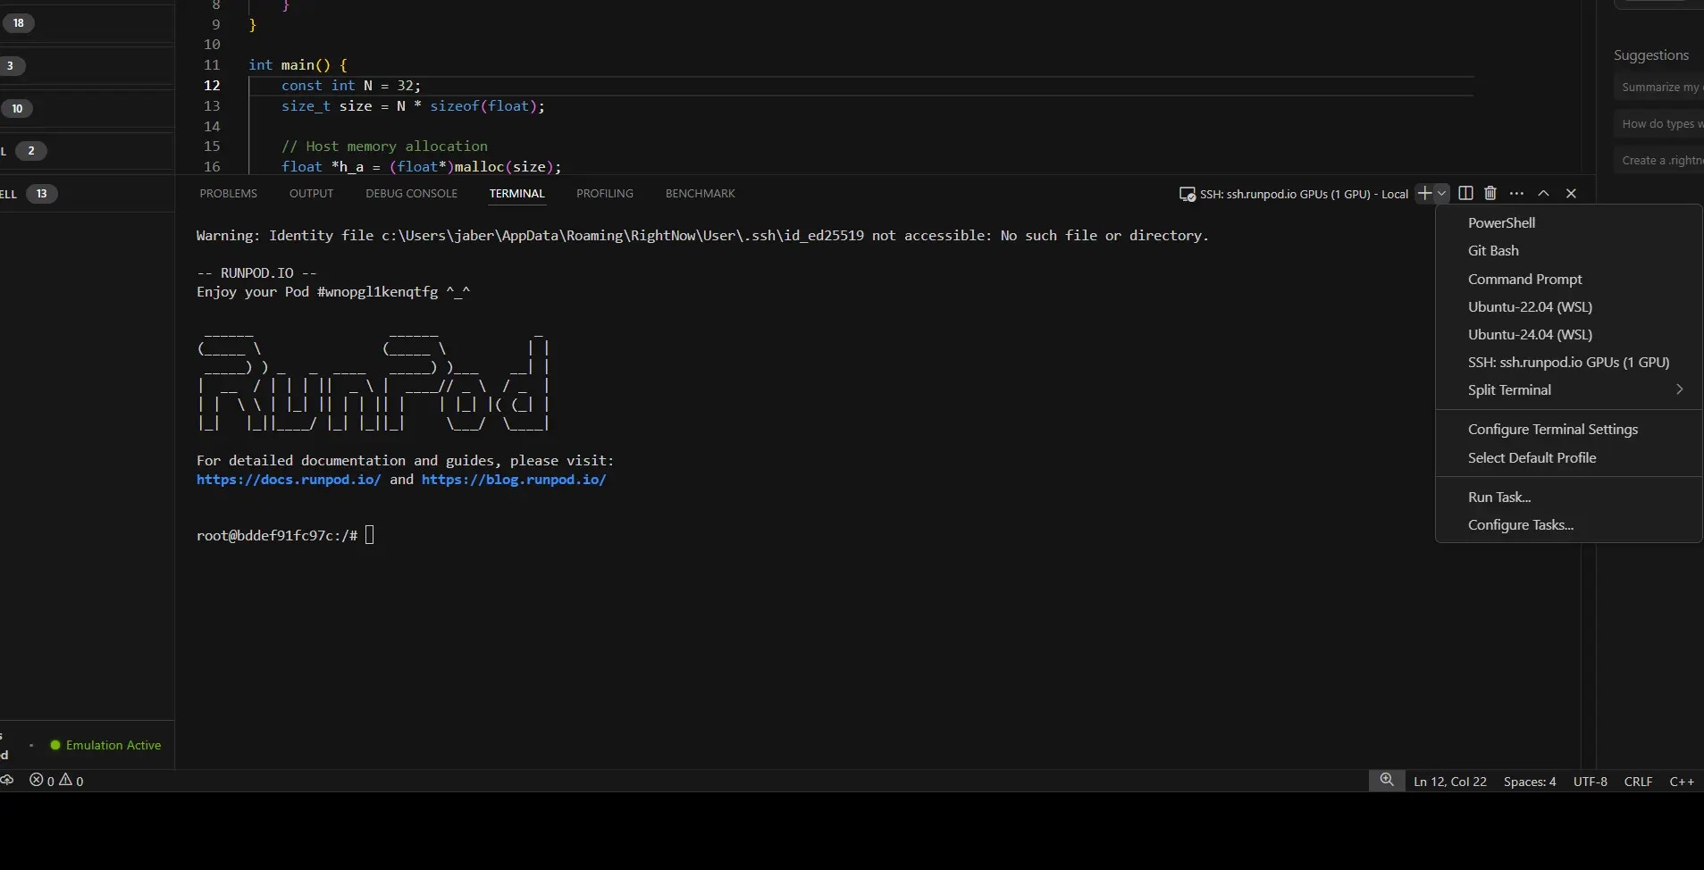Switch to the PROBLEMS tab
Screen dimensions: 1704x870
click(229, 193)
